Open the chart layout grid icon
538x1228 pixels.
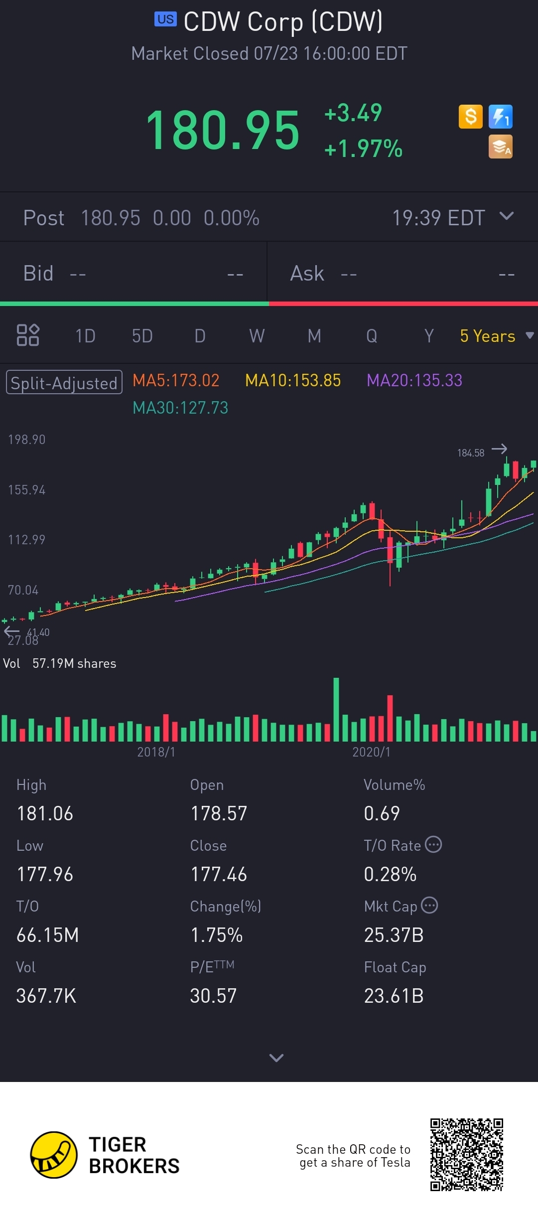[x=28, y=335]
